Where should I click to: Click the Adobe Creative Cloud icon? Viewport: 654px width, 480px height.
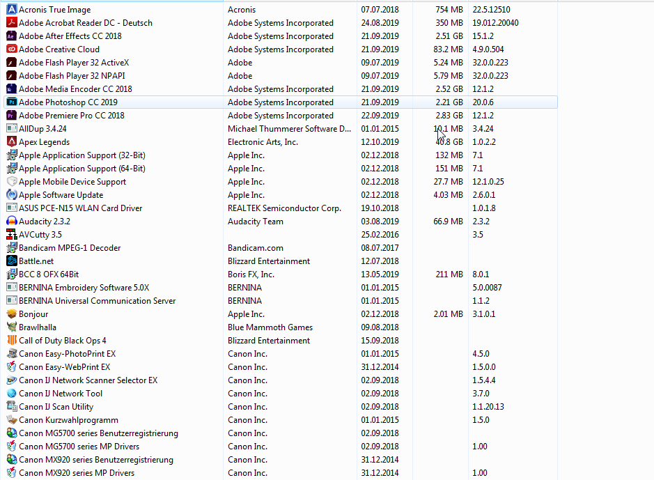click(12, 49)
